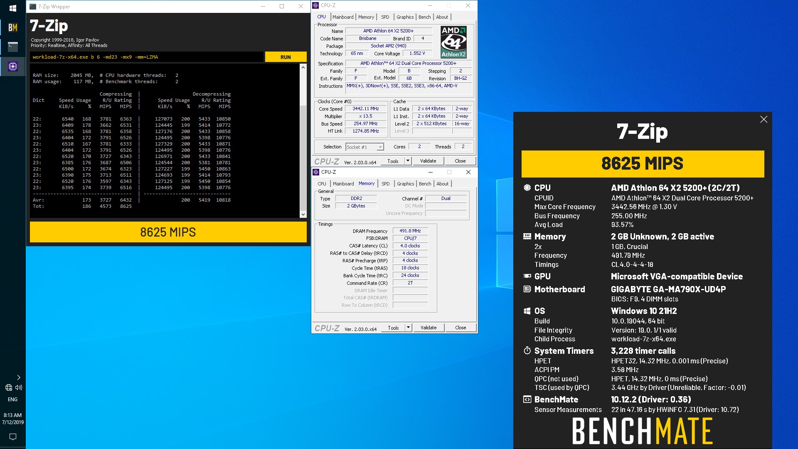
Task: Switch the ENG input language indicator
Action: coord(13,400)
